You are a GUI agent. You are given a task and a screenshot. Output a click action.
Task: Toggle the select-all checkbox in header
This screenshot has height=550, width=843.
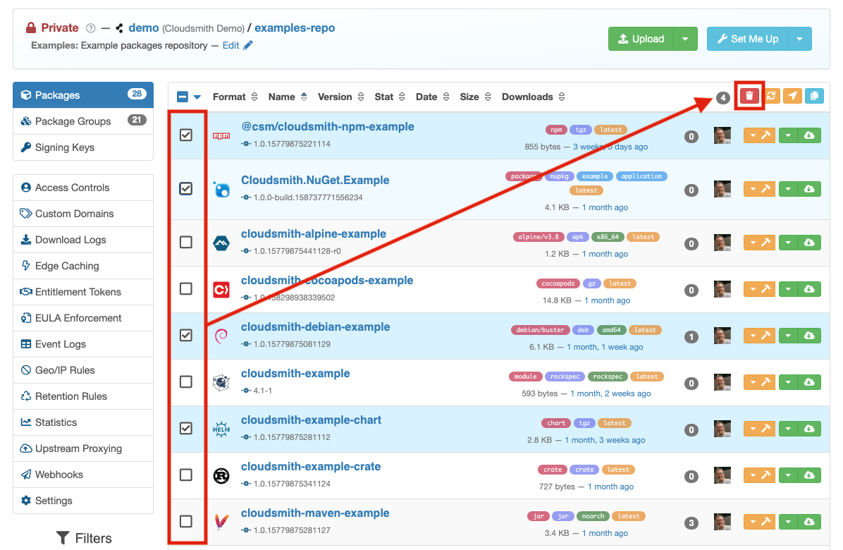183,97
